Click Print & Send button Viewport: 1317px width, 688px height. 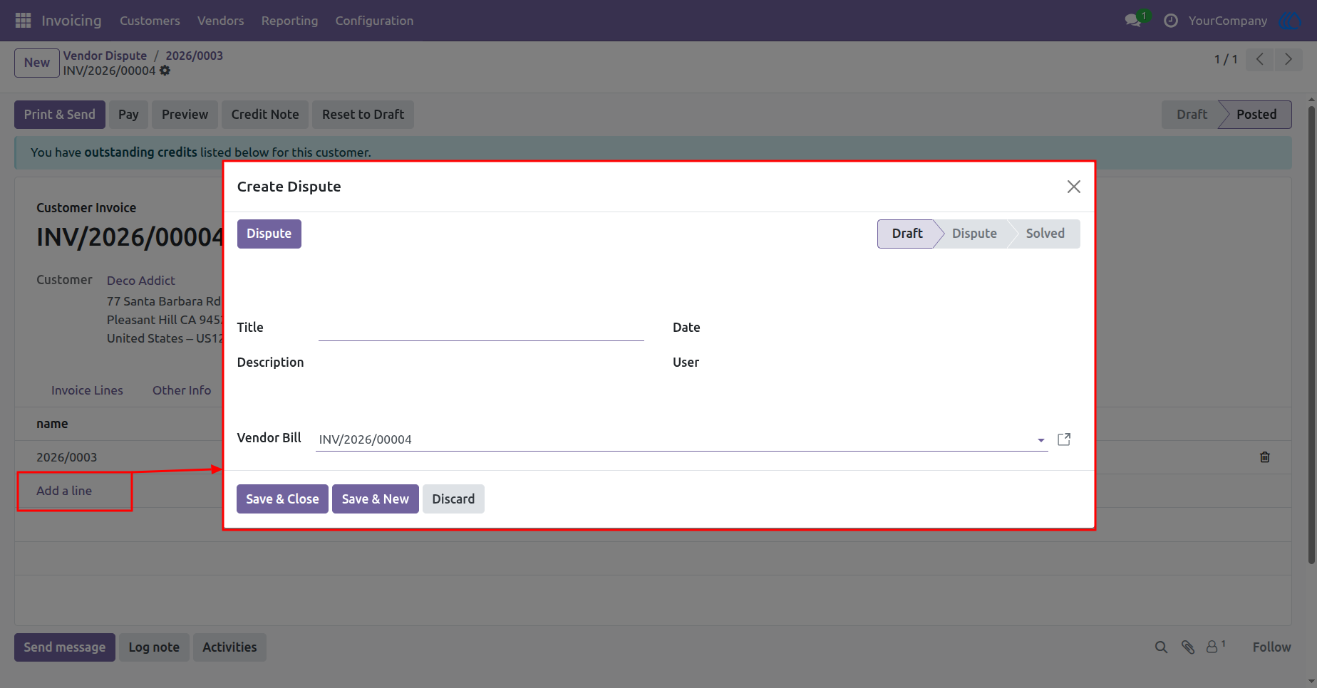click(60, 115)
